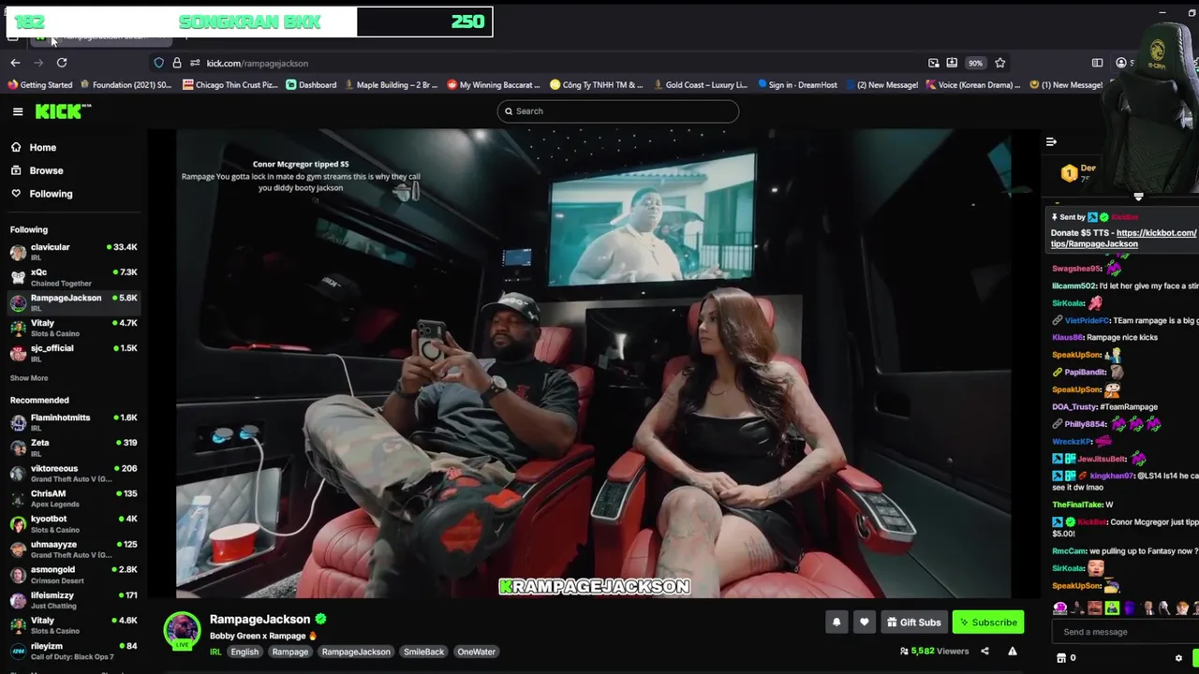Toggle the browser sidebar view icon
The width and height of the screenshot is (1199, 674).
(x=1098, y=63)
